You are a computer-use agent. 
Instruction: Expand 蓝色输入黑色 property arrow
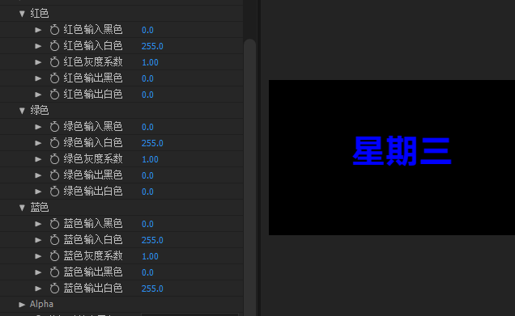tap(38, 224)
